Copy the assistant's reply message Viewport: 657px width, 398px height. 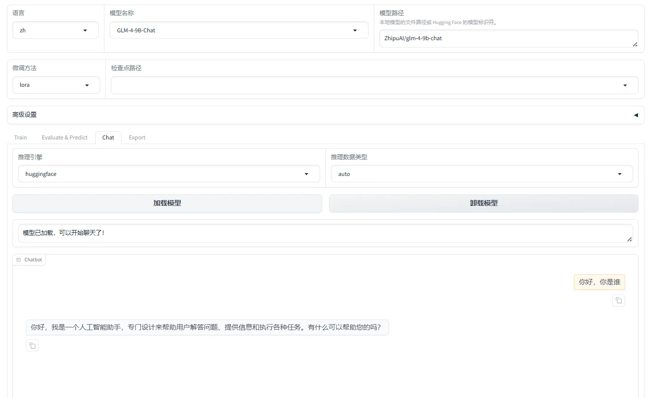32,345
